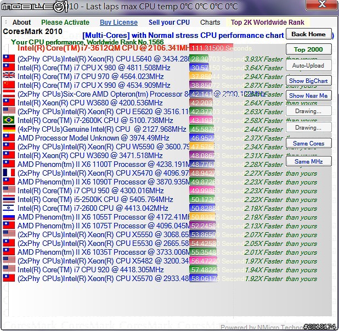The height and width of the screenshot is (331, 339).
Task: Select Top 2K Worldwide Rank tab
Action: (x=268, y=23)
